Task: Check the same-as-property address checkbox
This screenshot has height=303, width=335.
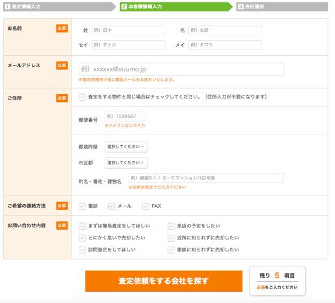Action: pyautogui.click(x=82, y=97)
